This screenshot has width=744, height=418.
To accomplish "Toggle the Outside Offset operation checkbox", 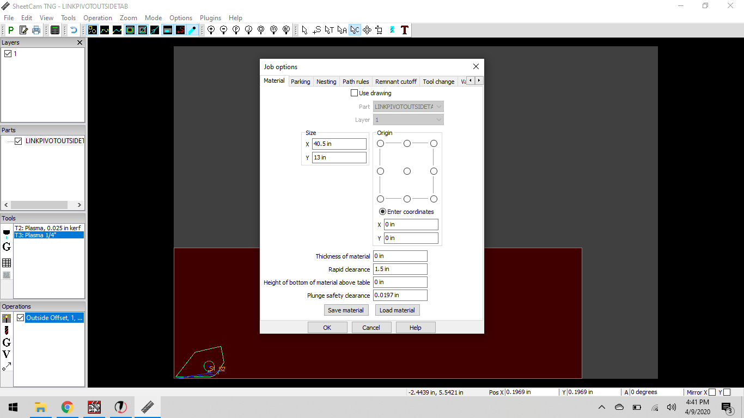I will (21, 318).
